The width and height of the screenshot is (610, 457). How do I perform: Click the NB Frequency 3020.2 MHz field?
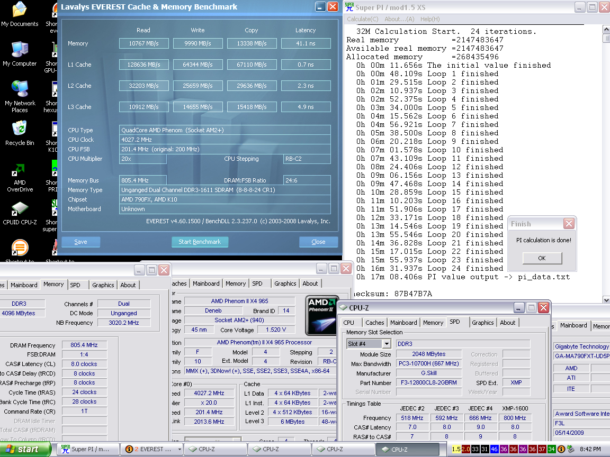124,323
